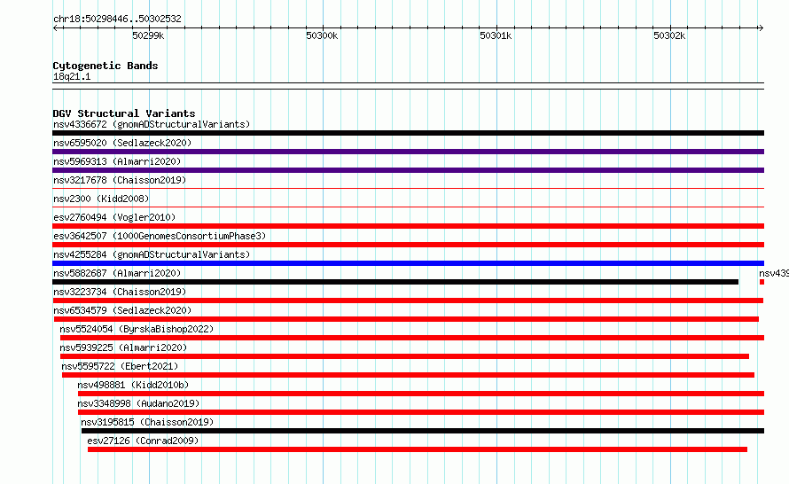Click the black bar of nsv5882687
789x484 pixels.
395,282
